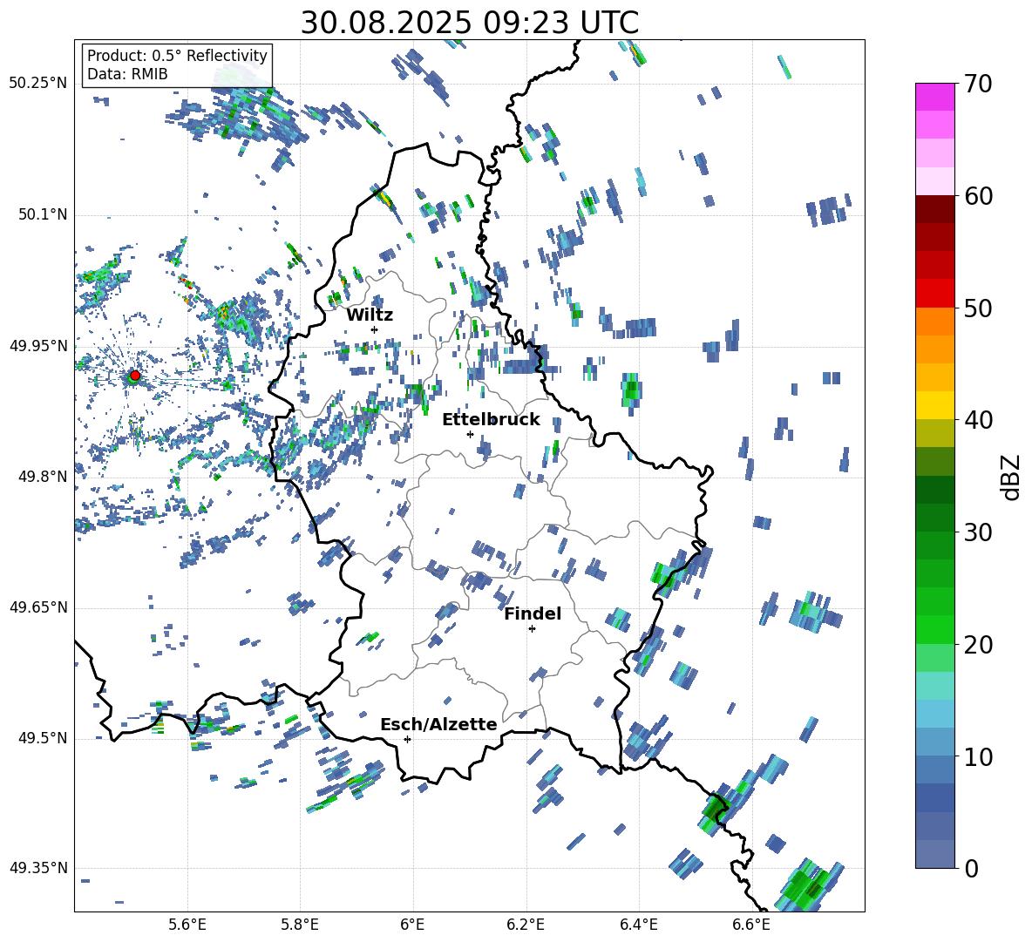Screen dimensions: 1032x942
Task: Click the 49.35°N latitude label
Action: (x=38, y=868)
